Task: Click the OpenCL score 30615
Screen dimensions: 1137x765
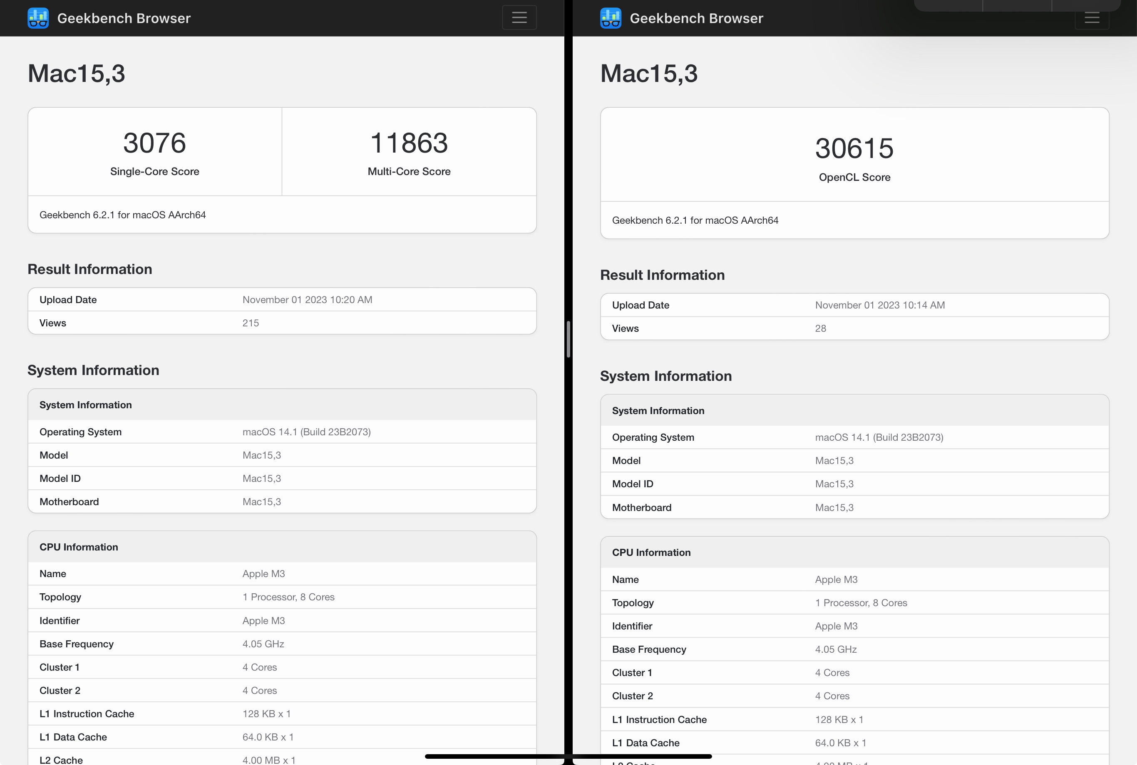Action: [854, 148]
